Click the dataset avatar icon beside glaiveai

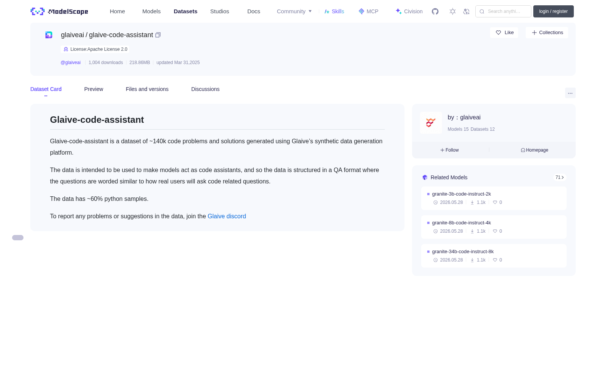pyautogui.click(x=49, y=35)
